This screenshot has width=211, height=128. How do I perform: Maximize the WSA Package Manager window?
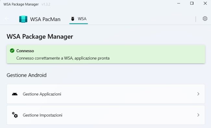(192, 3)
